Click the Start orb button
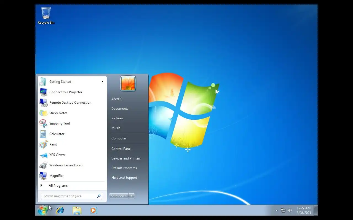This screenshot has width=353, height=220. [x=43, y=210]
